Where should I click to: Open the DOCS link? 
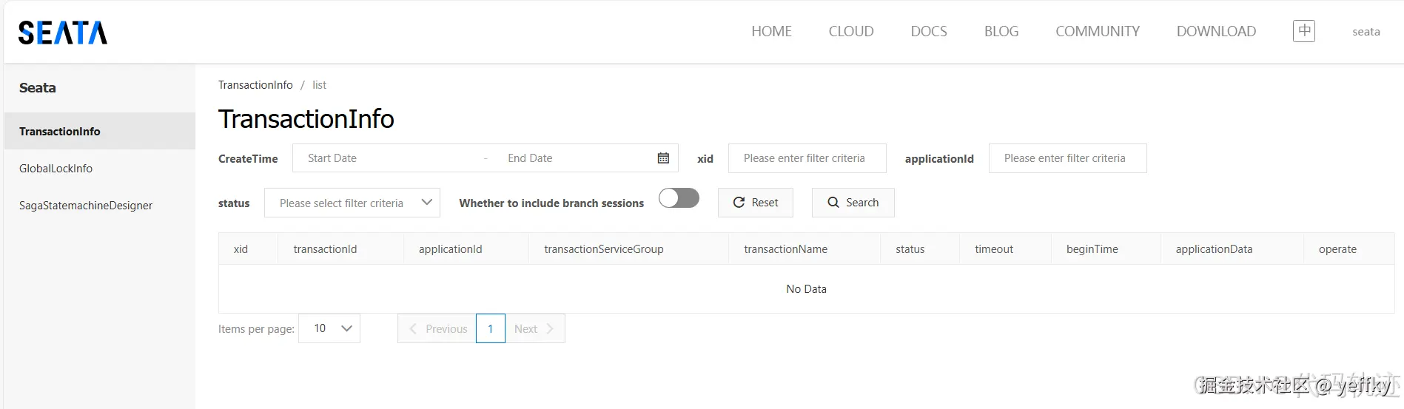[929, 32]
